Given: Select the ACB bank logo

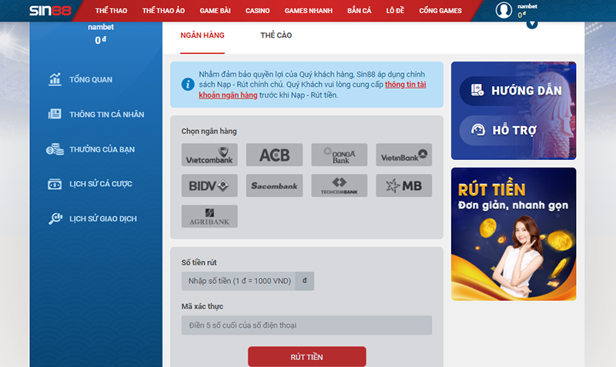Looking at the screenshot, I should (274, 155).
